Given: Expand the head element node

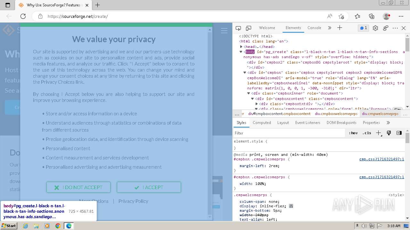Looking at the screenshot, I should click(x=241, y=47).
